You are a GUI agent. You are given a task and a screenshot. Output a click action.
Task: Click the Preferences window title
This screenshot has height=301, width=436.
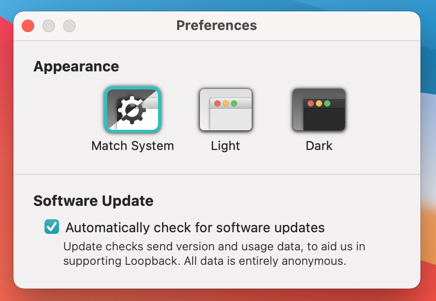216,25
